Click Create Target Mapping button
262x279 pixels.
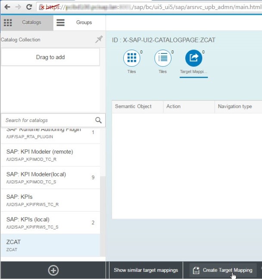tap(223, 270)
